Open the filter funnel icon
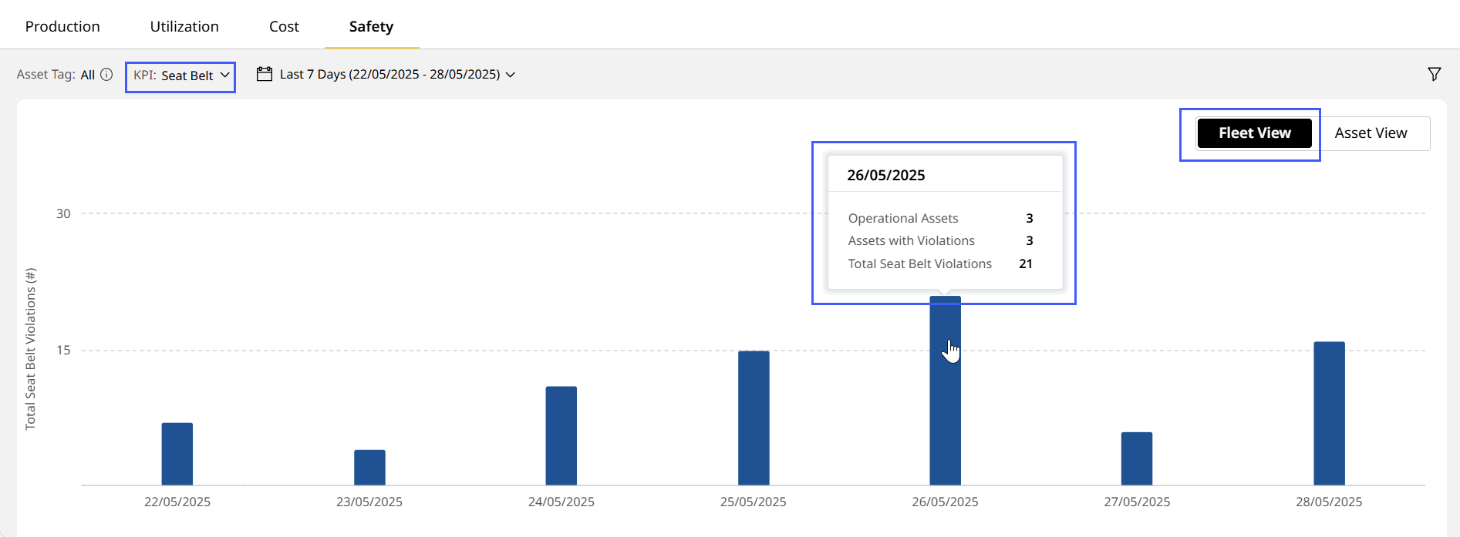Screen dimensions: 1460x537 click(1434, 74)
